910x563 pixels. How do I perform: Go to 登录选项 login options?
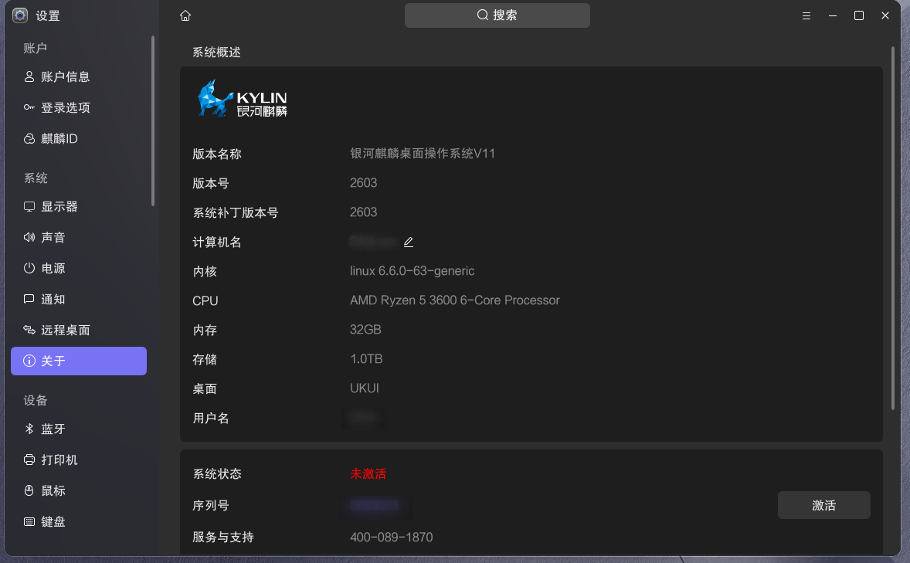(65, 108)
